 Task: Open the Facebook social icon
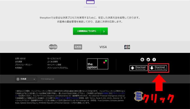pos(154,60)
